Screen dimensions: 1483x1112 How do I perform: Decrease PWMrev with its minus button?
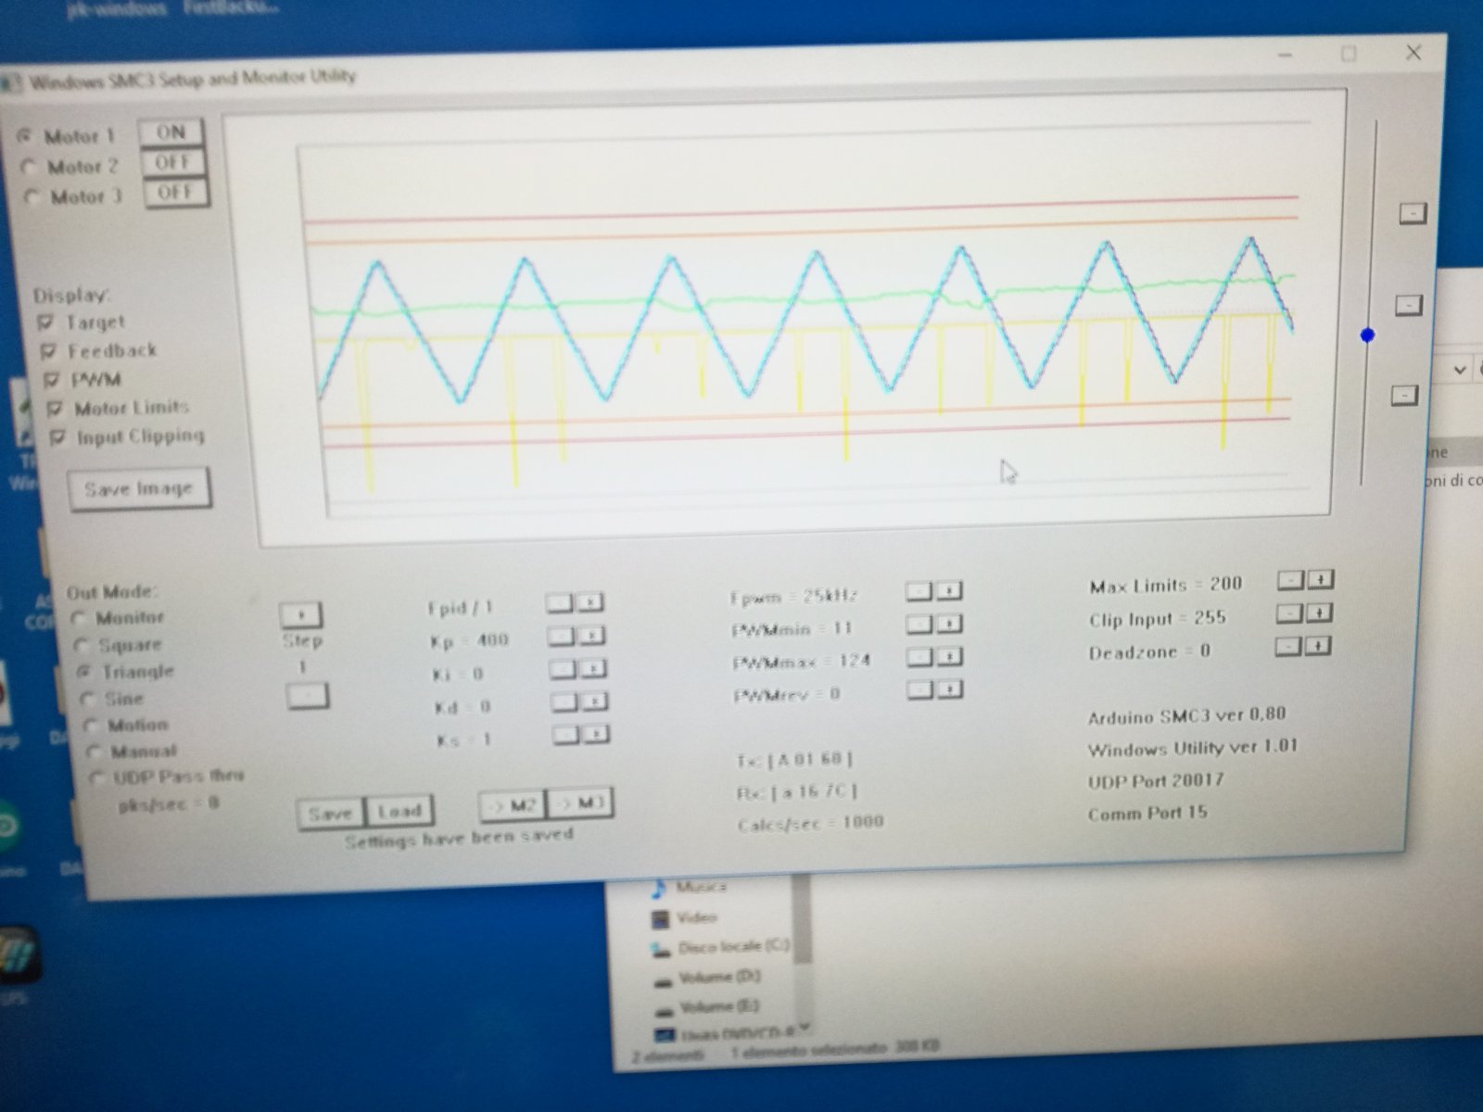click(920, 689)
